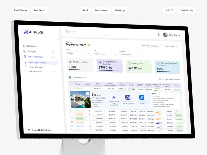This screenshot has height=155, width=207.
Task: Open the Zipcode Select option dropdown
Action: (131, 55)
